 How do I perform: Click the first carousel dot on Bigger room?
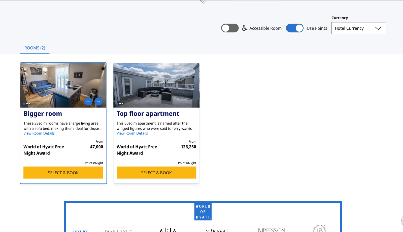pos(24,103)
